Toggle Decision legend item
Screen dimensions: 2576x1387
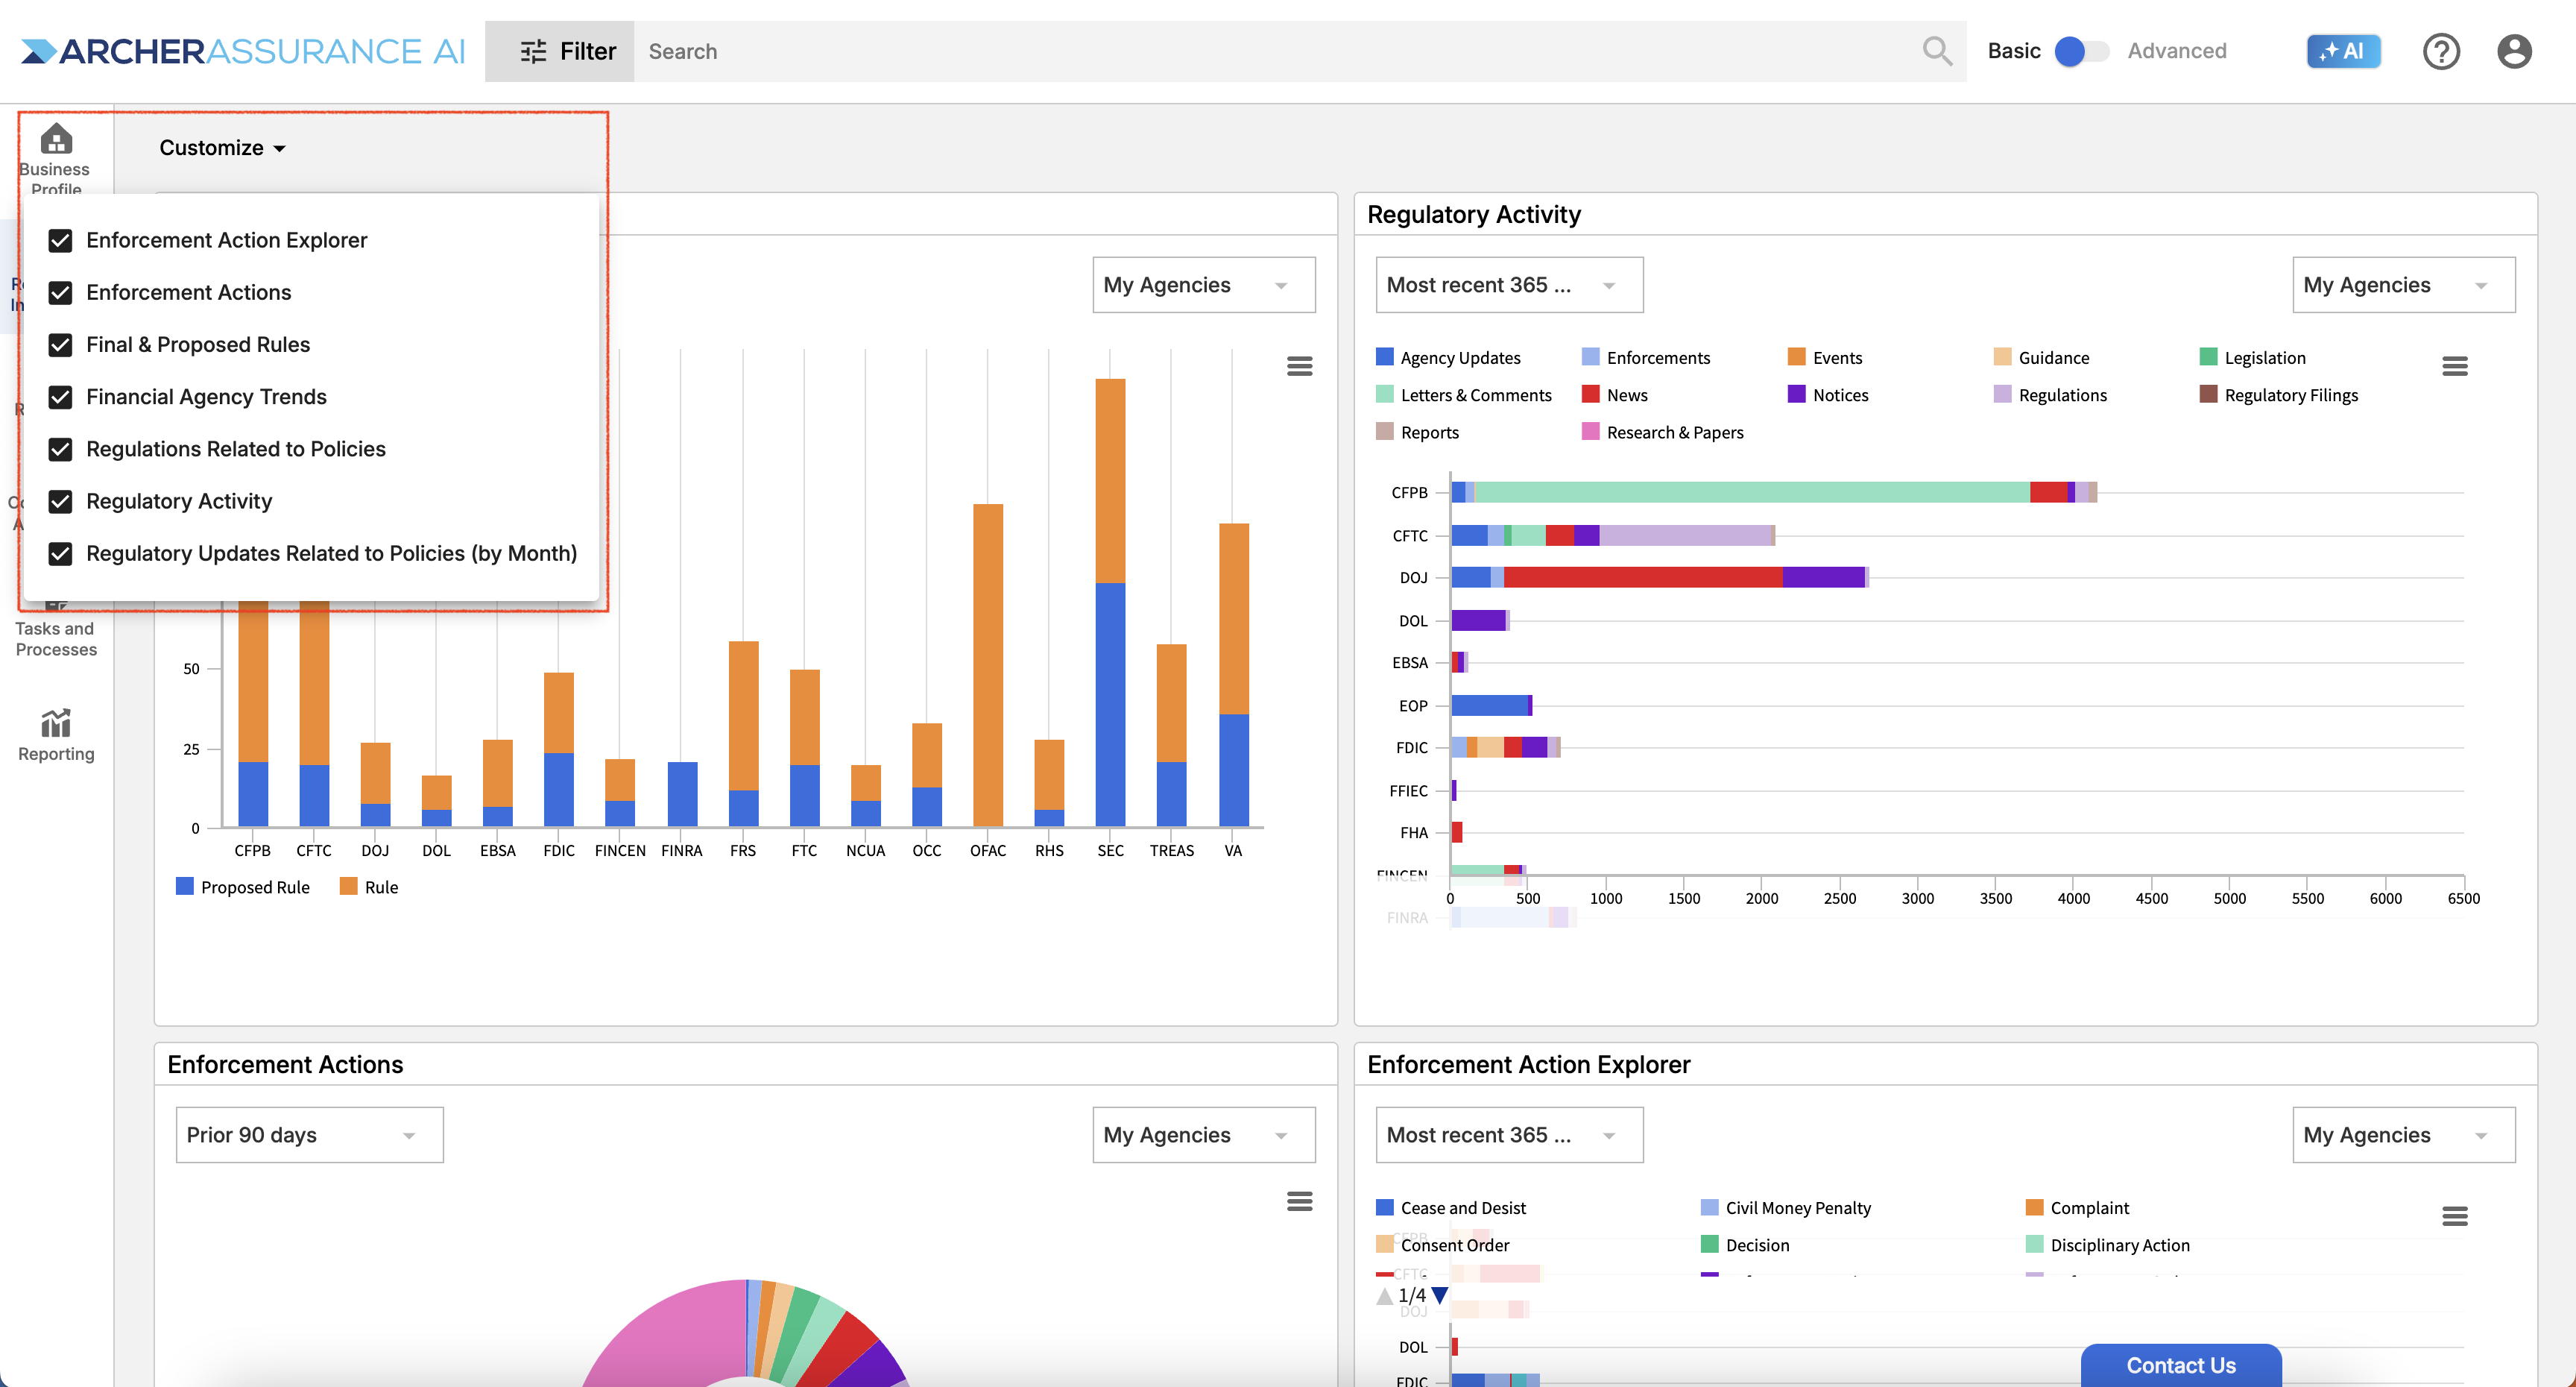1744,1244
